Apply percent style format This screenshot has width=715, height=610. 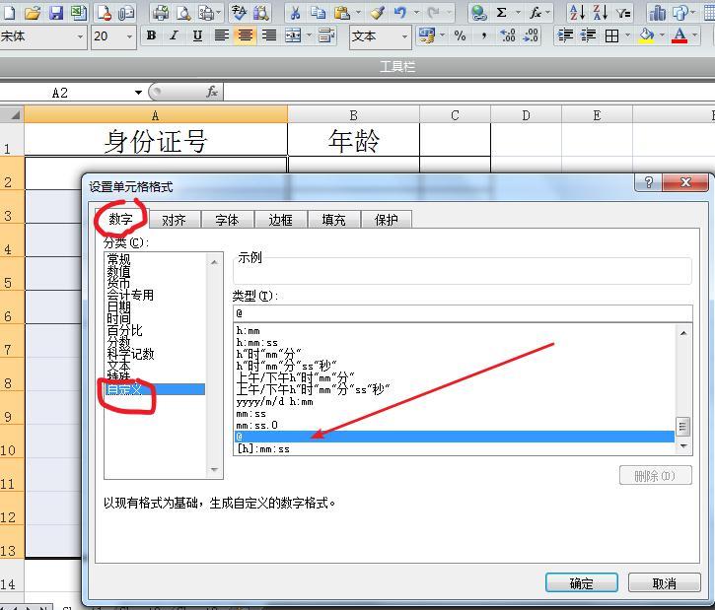(460, 35)
